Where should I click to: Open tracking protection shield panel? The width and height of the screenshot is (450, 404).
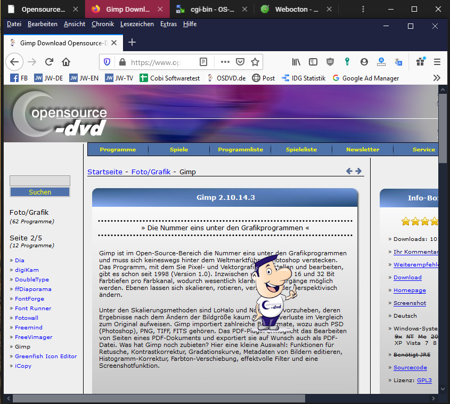click(107, 62)
